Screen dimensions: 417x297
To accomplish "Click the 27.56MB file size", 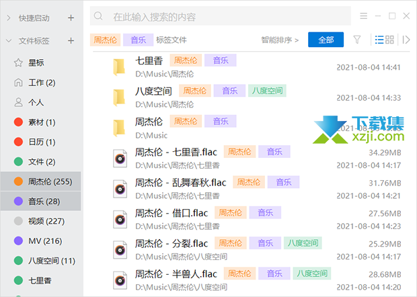I will coord(385,214).
